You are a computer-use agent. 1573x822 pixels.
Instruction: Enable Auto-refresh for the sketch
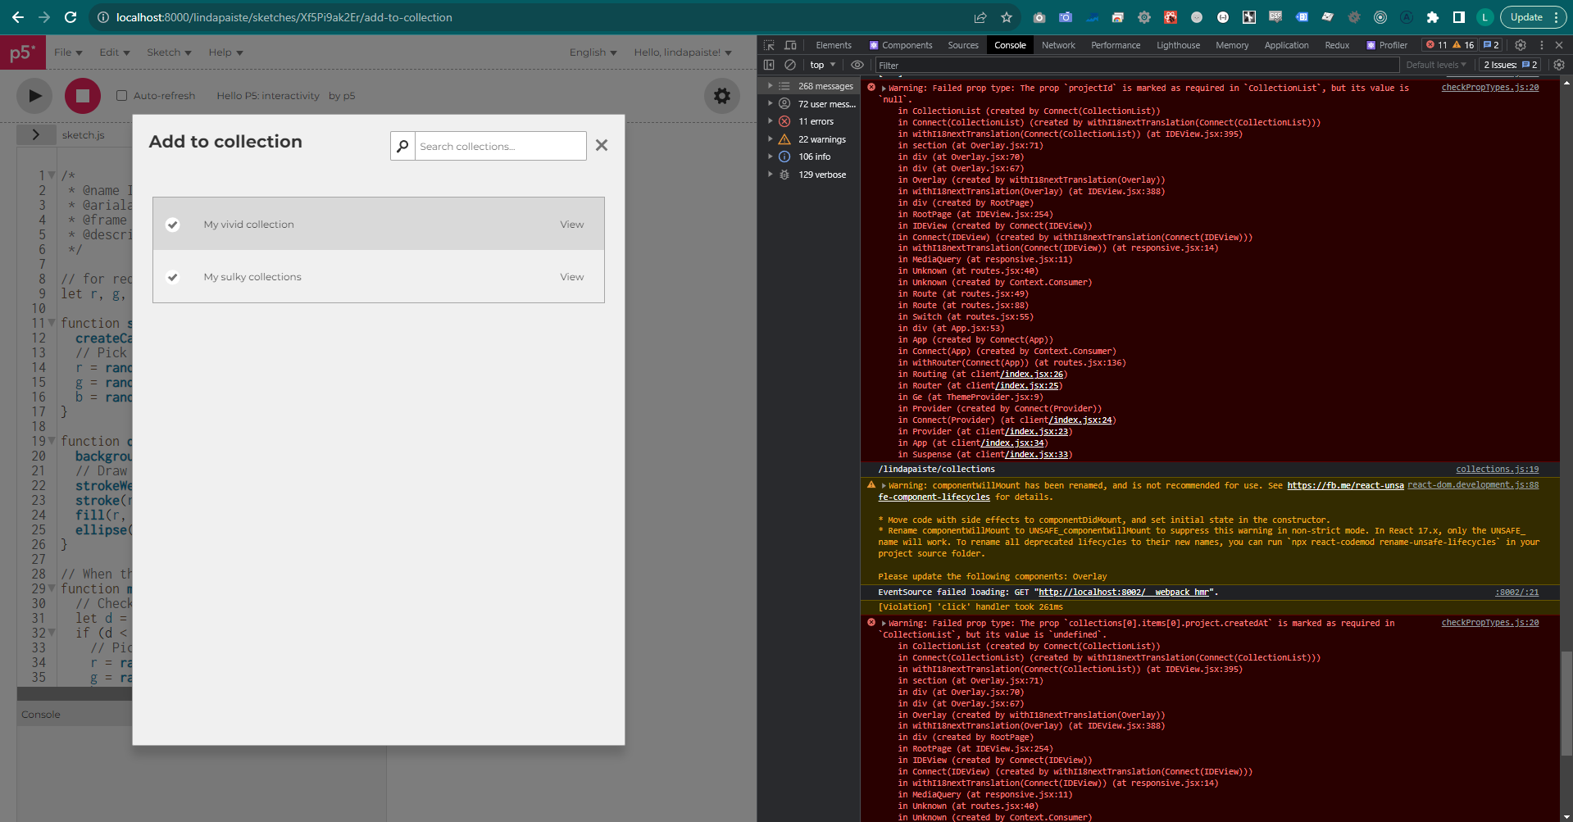(120, 95)
